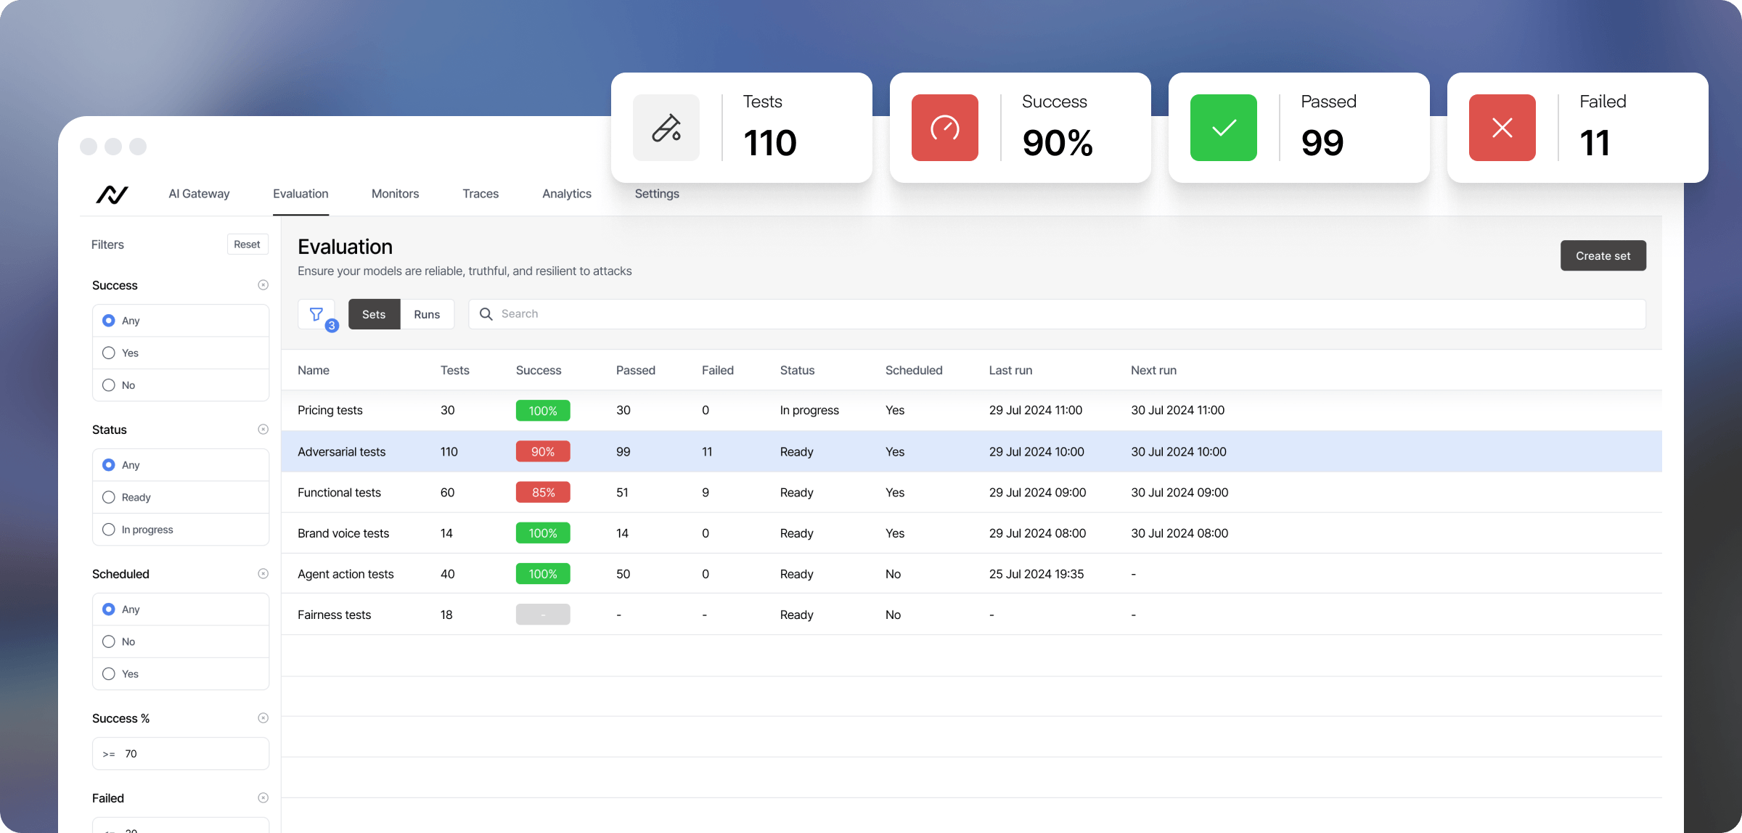Open the Brand voice tests row
The width and height of the screenshot is (1742, 833).
point(972,533)
